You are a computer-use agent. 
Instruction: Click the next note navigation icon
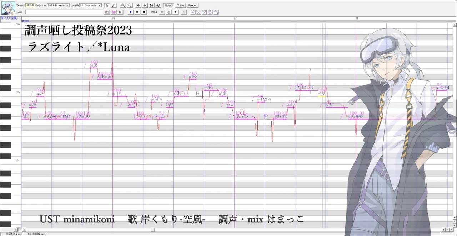pos(158,5)
